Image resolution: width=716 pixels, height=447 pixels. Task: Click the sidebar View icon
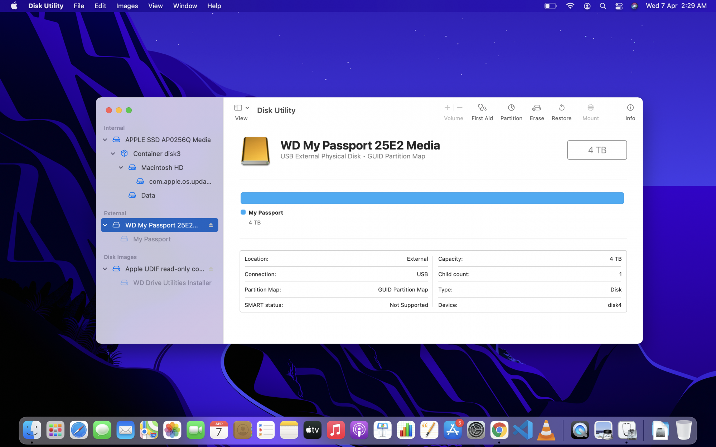click(x=238, y=108)
